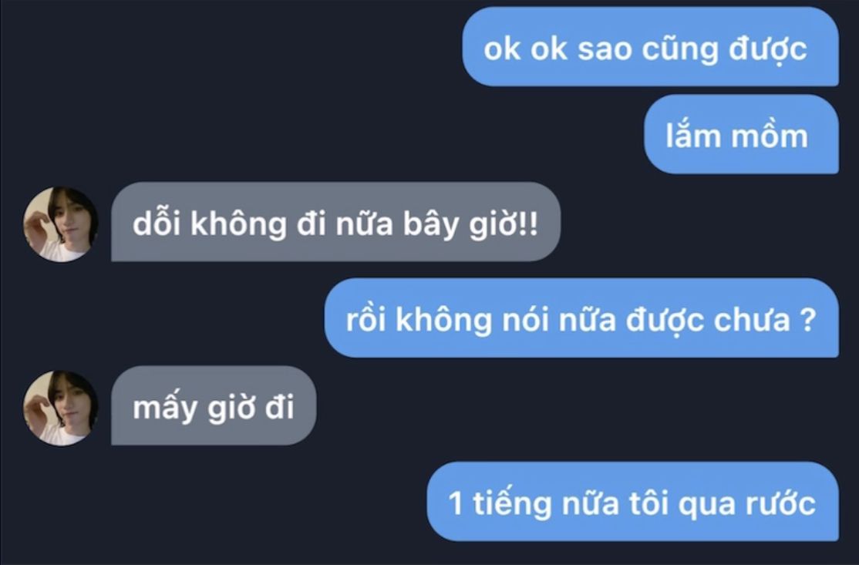The image size is (859, 565).
Task: View profile photo next to first gray message
Action: coord(61,224)
